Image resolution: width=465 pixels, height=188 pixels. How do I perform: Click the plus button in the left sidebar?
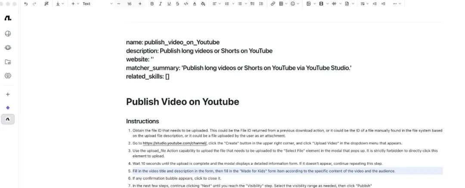point(8,94)
